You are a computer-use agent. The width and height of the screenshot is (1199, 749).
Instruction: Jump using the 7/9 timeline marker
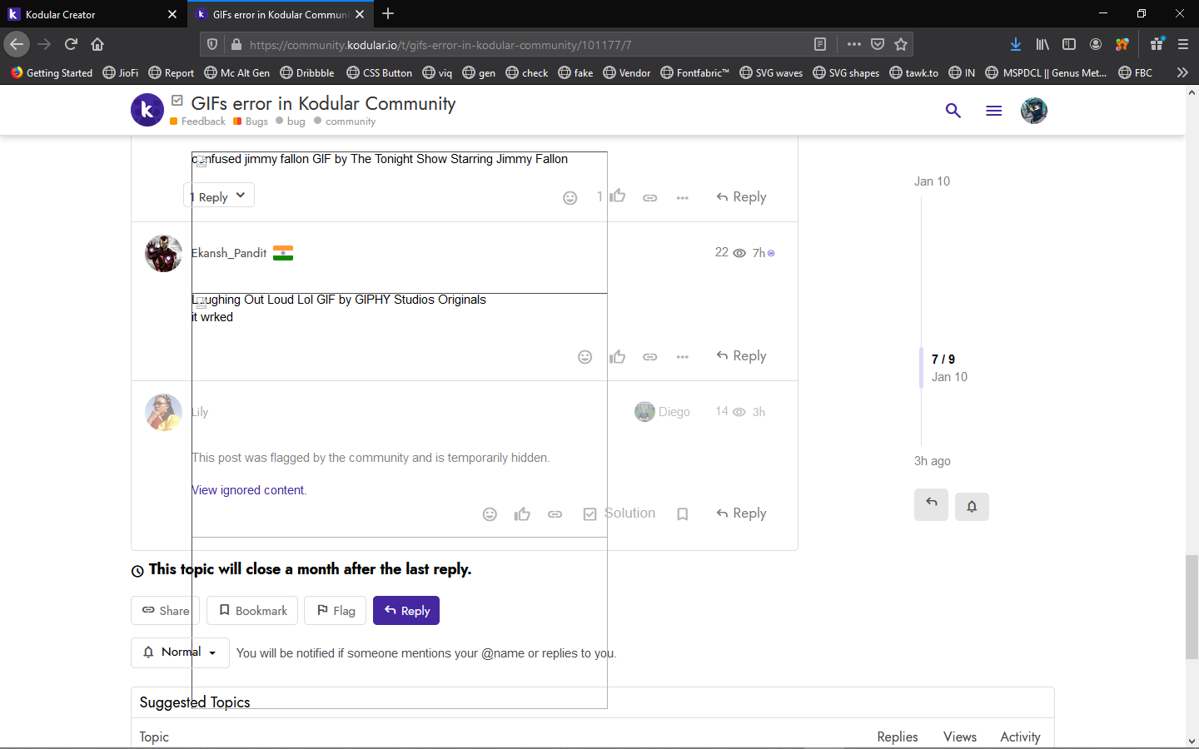(x=943, y=359)
